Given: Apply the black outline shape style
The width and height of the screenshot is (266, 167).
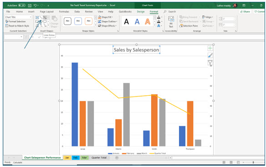Looking at the screenshot, I should point(67,21).
